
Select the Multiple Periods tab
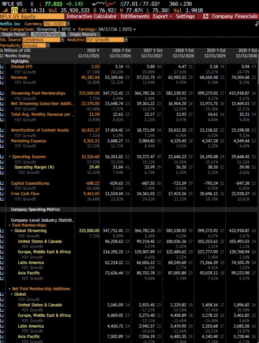pyautogui.click(x=47, y=34)
